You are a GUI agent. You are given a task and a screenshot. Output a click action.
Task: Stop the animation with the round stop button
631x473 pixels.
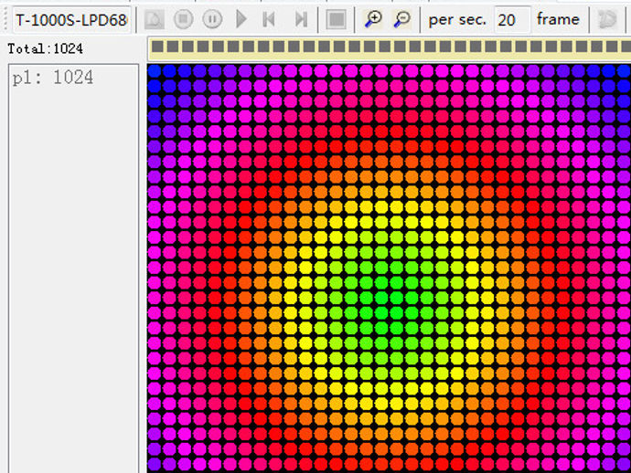(x=183, y=19)
